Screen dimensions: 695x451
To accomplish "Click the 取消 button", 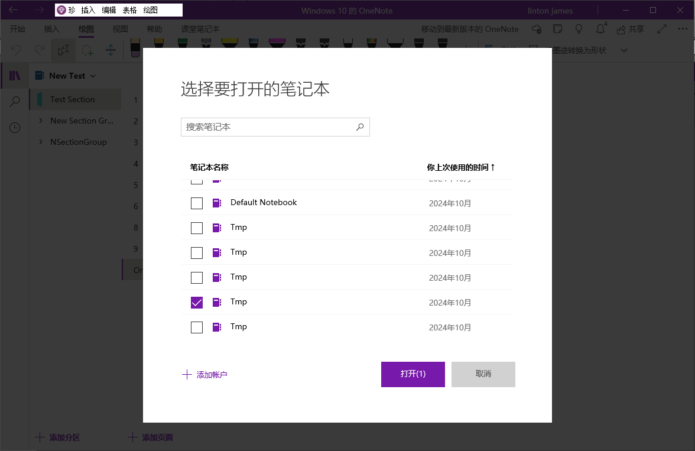I will pos(483,374).
